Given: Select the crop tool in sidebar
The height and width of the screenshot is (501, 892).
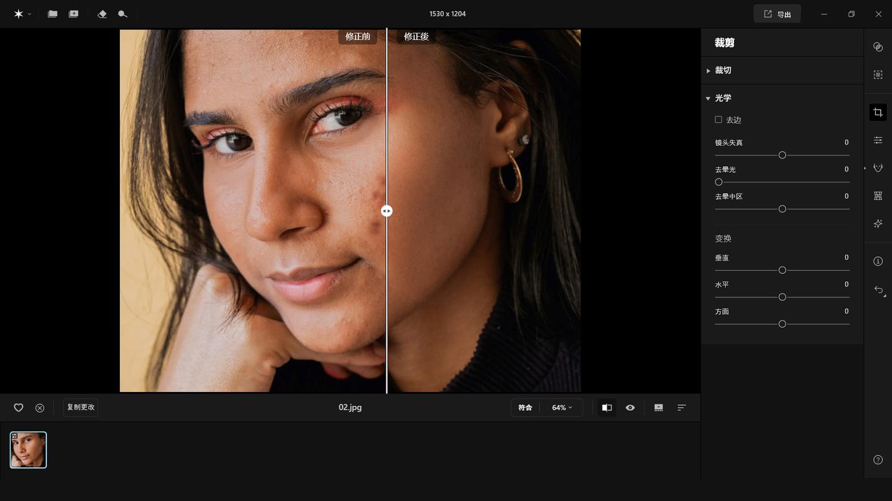Looking at the screenshot, I should point(878,112).
